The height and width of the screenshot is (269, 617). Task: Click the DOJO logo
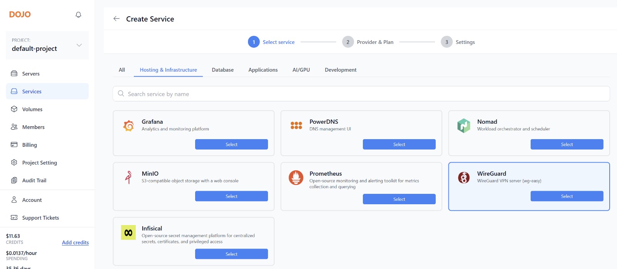(x=20, y=14)
